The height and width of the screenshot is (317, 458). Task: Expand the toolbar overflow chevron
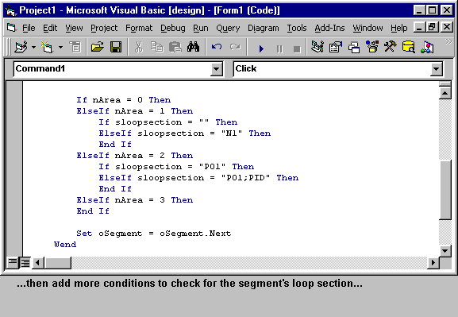448,41
